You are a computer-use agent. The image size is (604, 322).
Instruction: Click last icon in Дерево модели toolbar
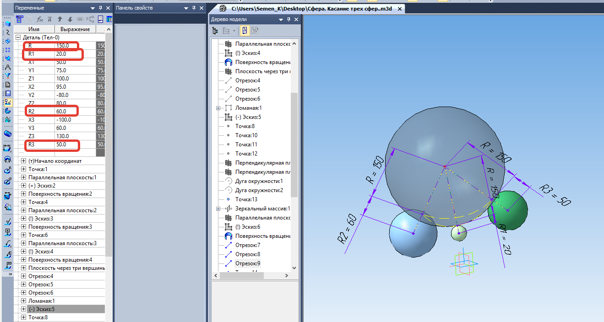[x=255, y=31]
